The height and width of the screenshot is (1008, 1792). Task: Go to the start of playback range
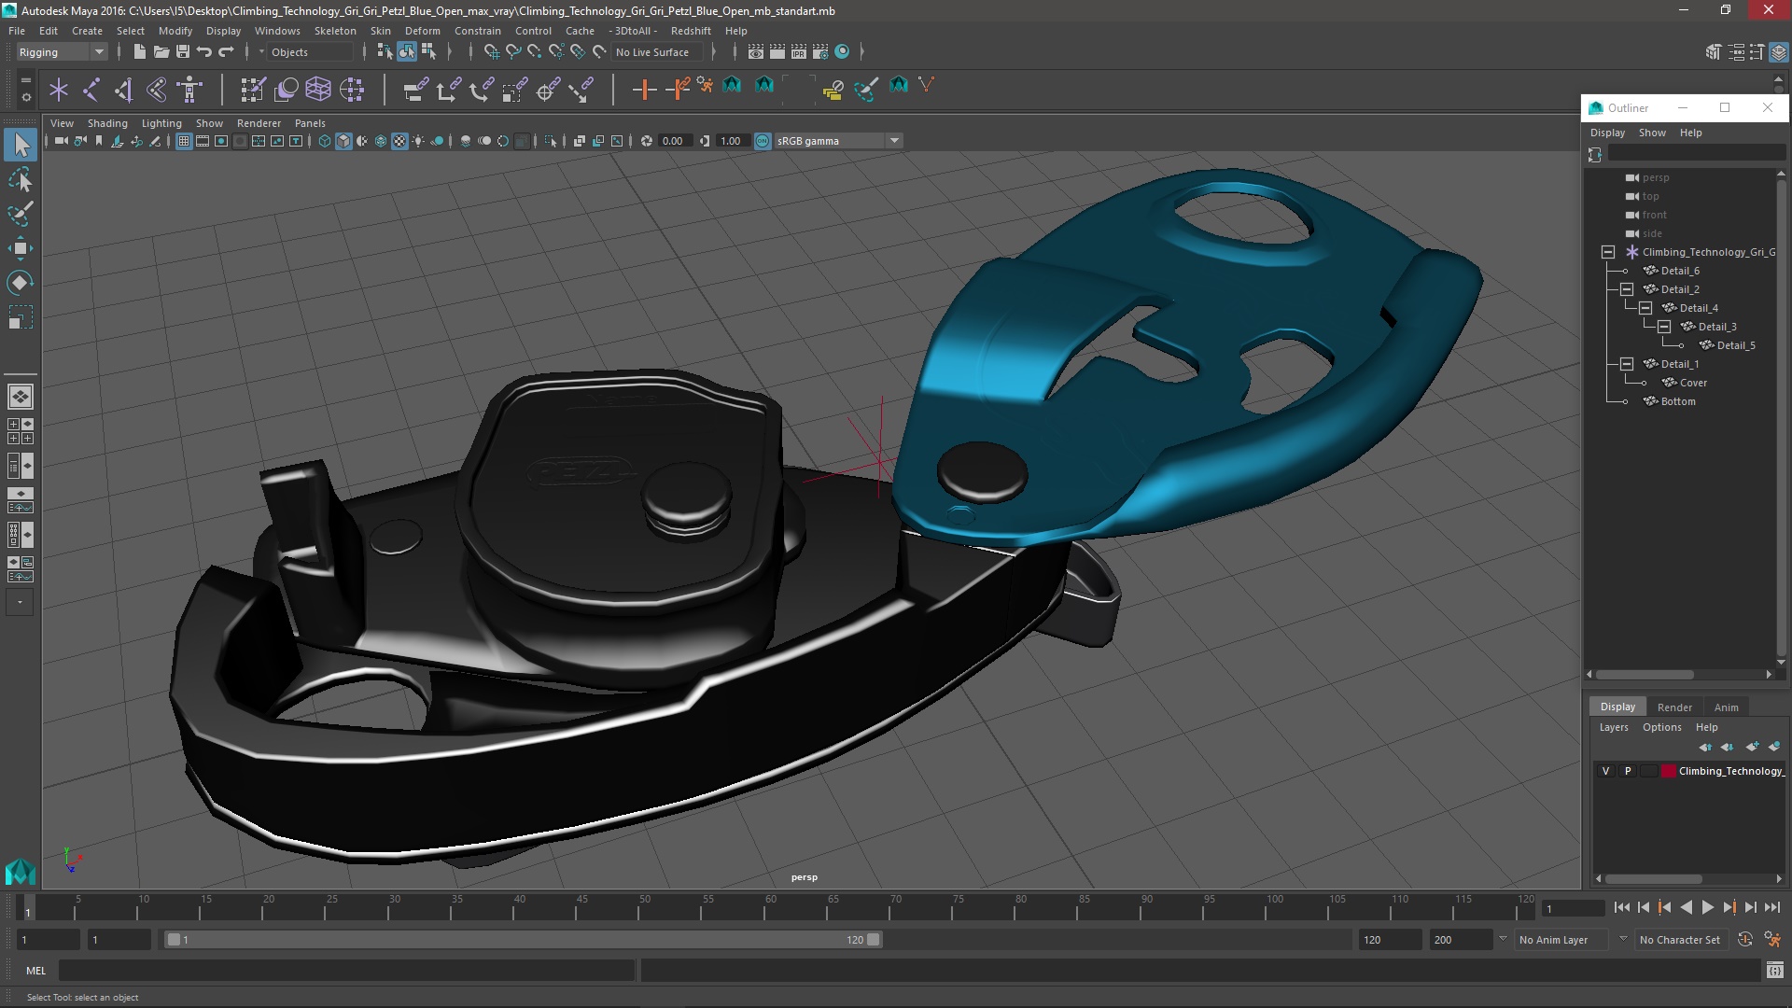point(1621,907)
